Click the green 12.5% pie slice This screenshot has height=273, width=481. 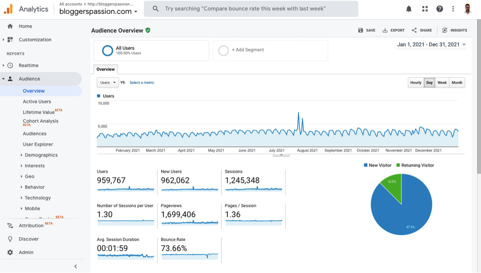click(x=392, y=187)
